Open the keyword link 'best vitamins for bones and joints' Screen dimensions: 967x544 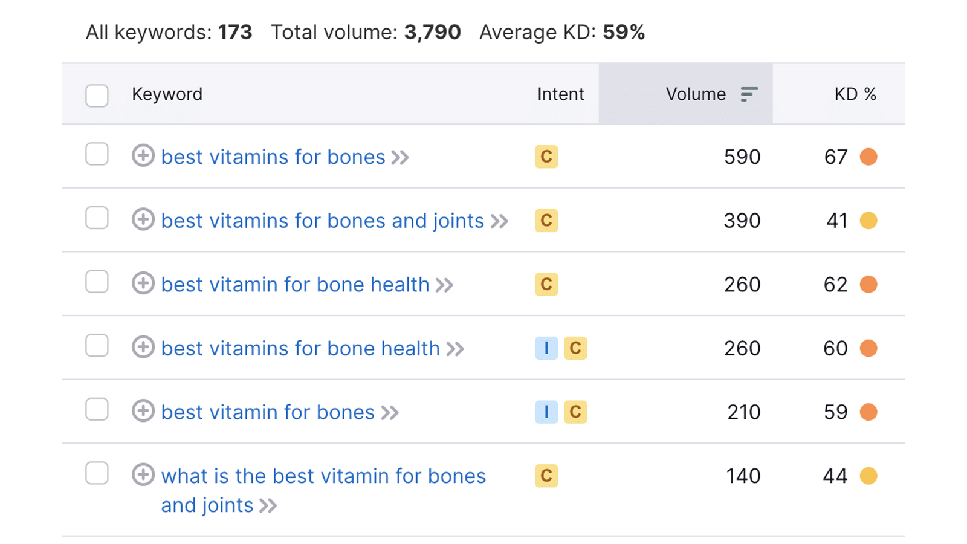pos(322,221)
